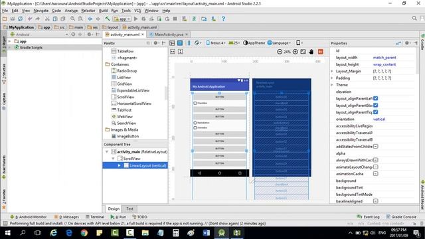Toggle addStatesFromChildren checkbox
The width and height of the screenshot is (425, 239).
coord(376,146)
